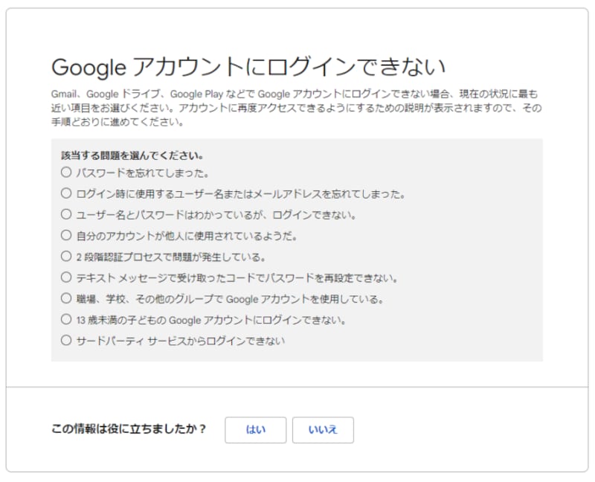
Task: Click the 'この情報は役に立ちましたか？' question text
Action: click(x=129, y=429)
